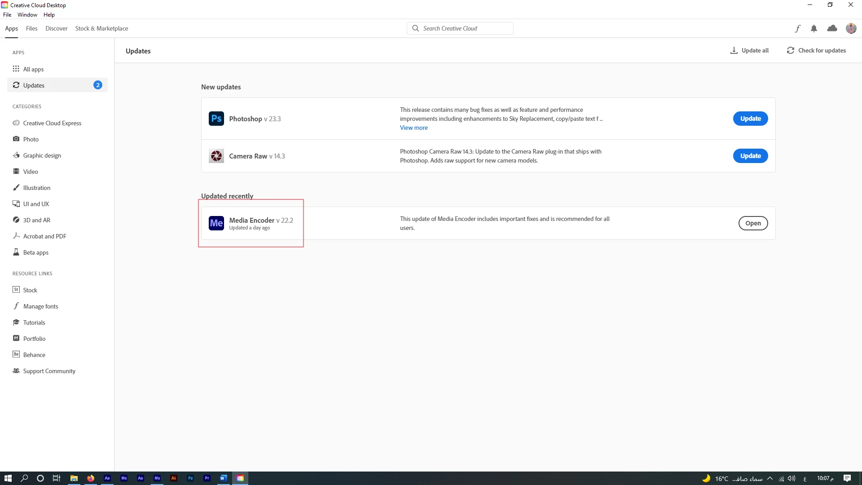Click Update all button

coord(749,50)
